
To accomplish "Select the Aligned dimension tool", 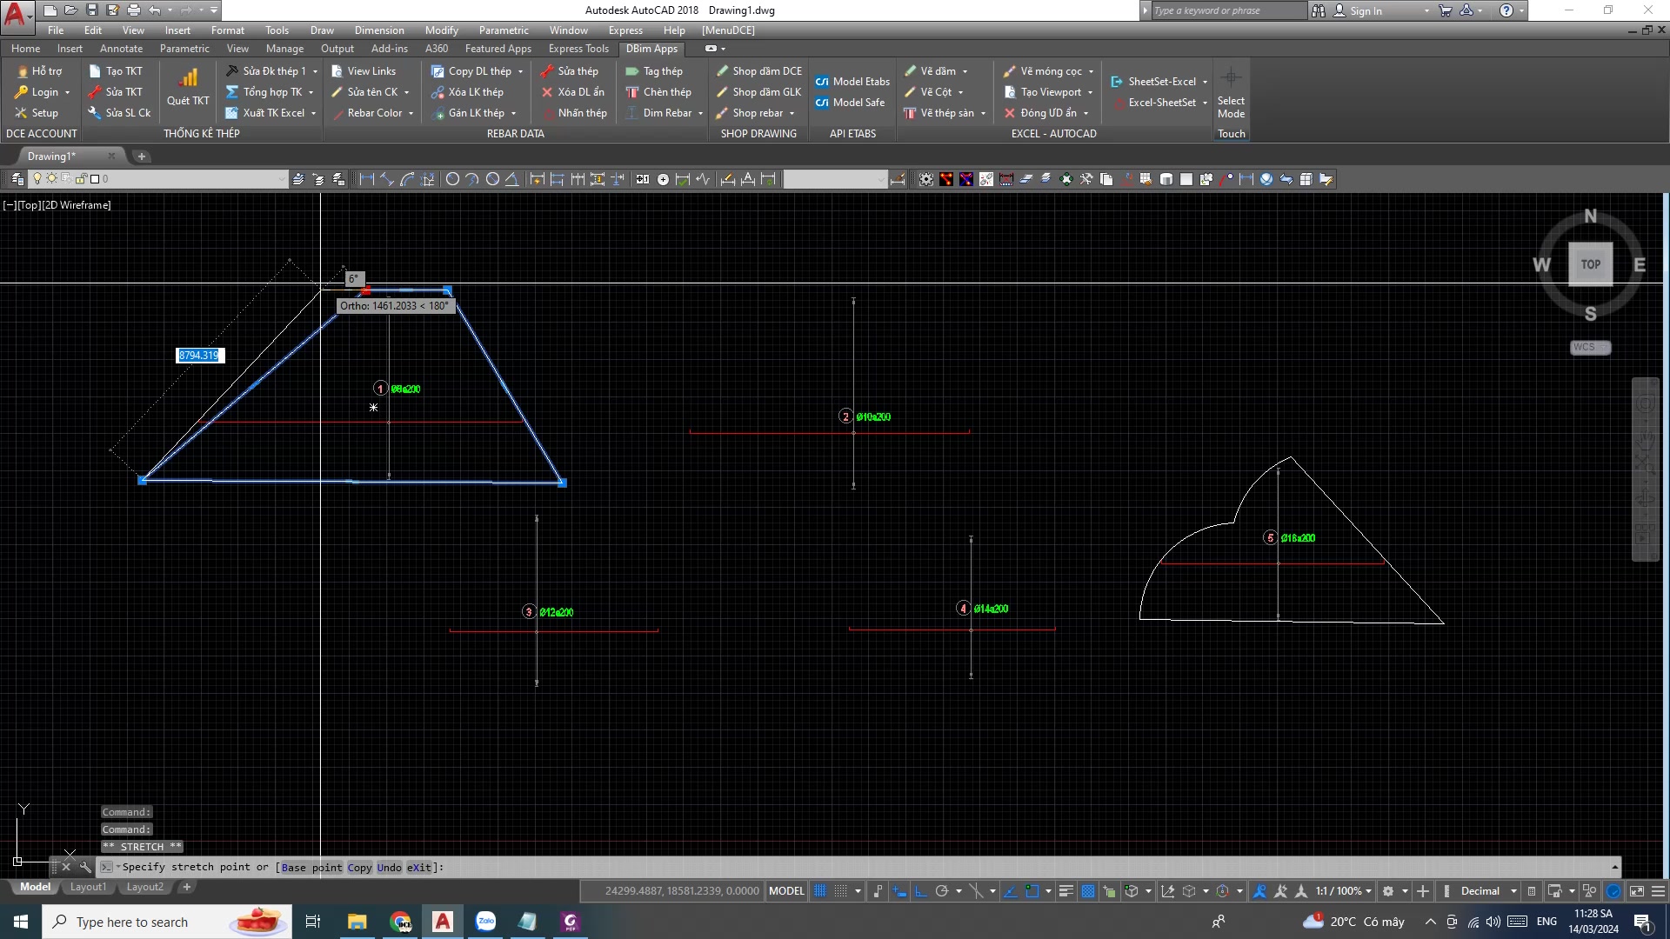I will (x=387, y=179).
